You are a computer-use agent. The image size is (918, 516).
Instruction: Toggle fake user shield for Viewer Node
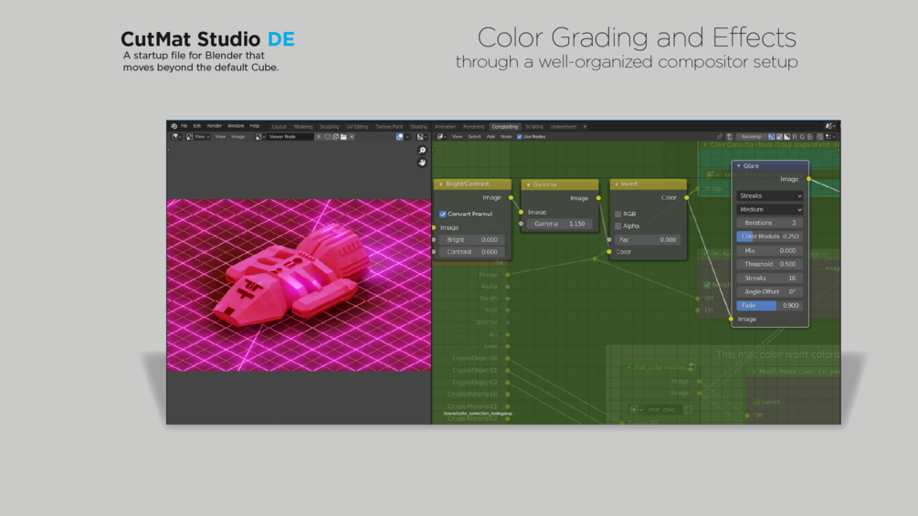[x=327, y=137]
